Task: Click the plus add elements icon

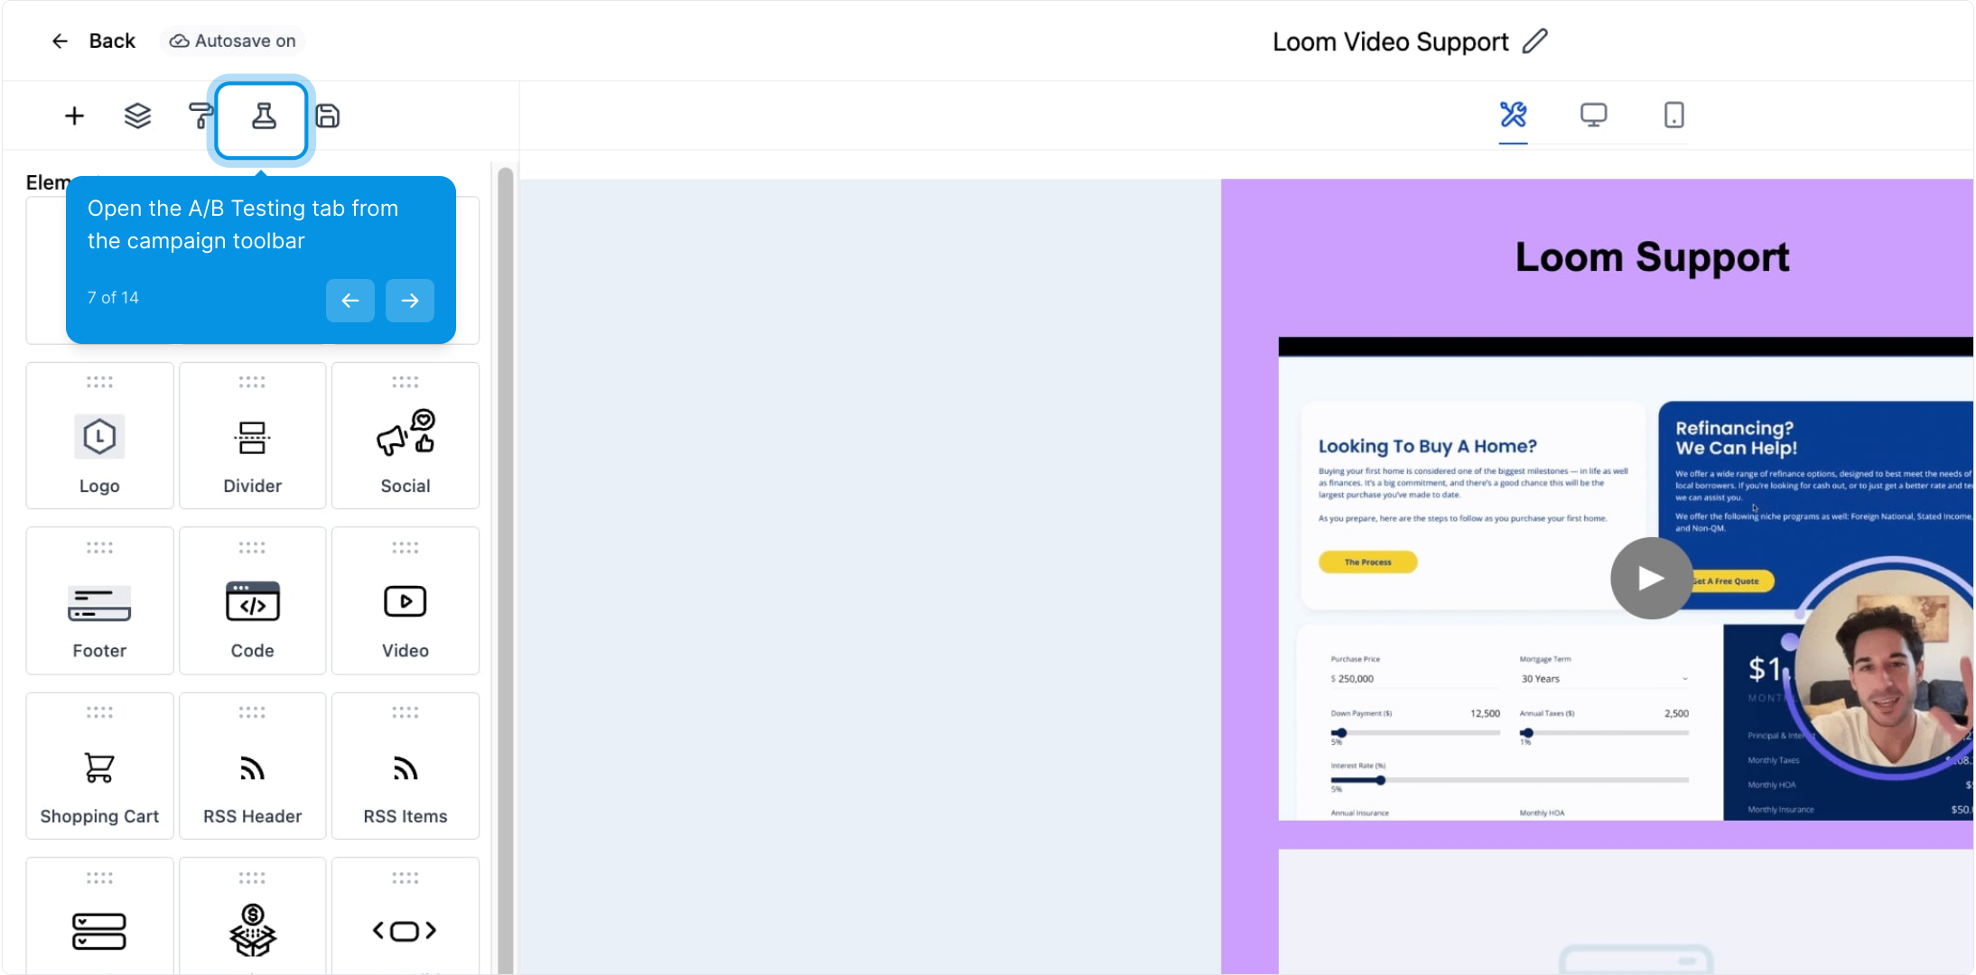Action: tap(74, 116)
